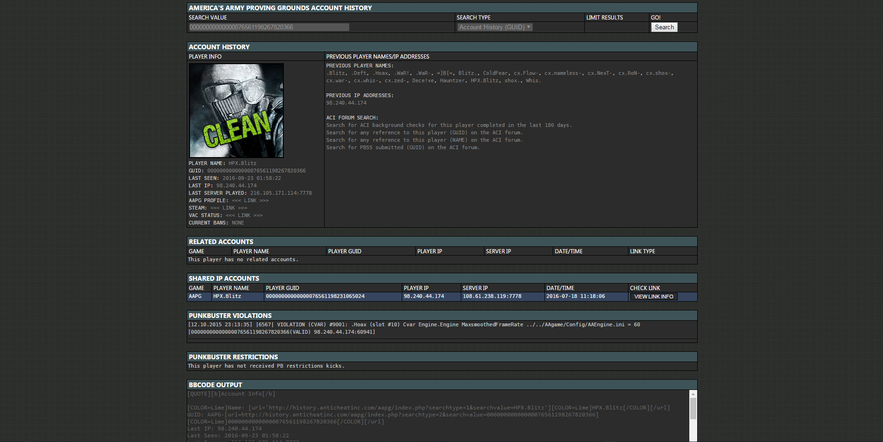This screenshot has width=883, height=442.
Task: Click the Last Seen date 2016-09-23 01:58:22
Action: click(x=252, y=178)
